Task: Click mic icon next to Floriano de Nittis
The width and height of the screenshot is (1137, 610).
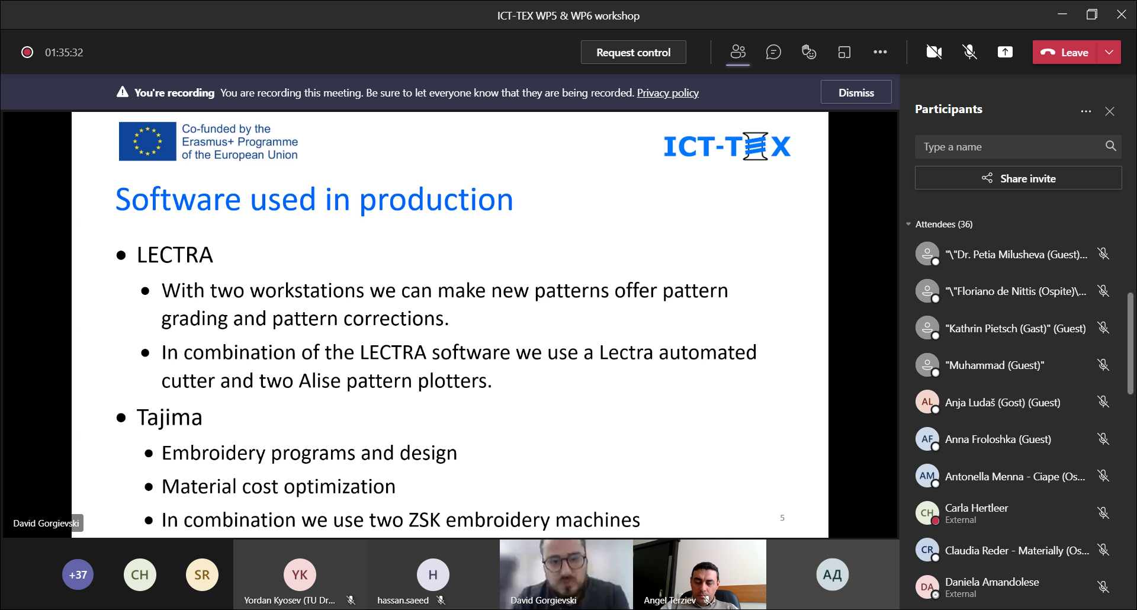Action: click(1103, 290)
